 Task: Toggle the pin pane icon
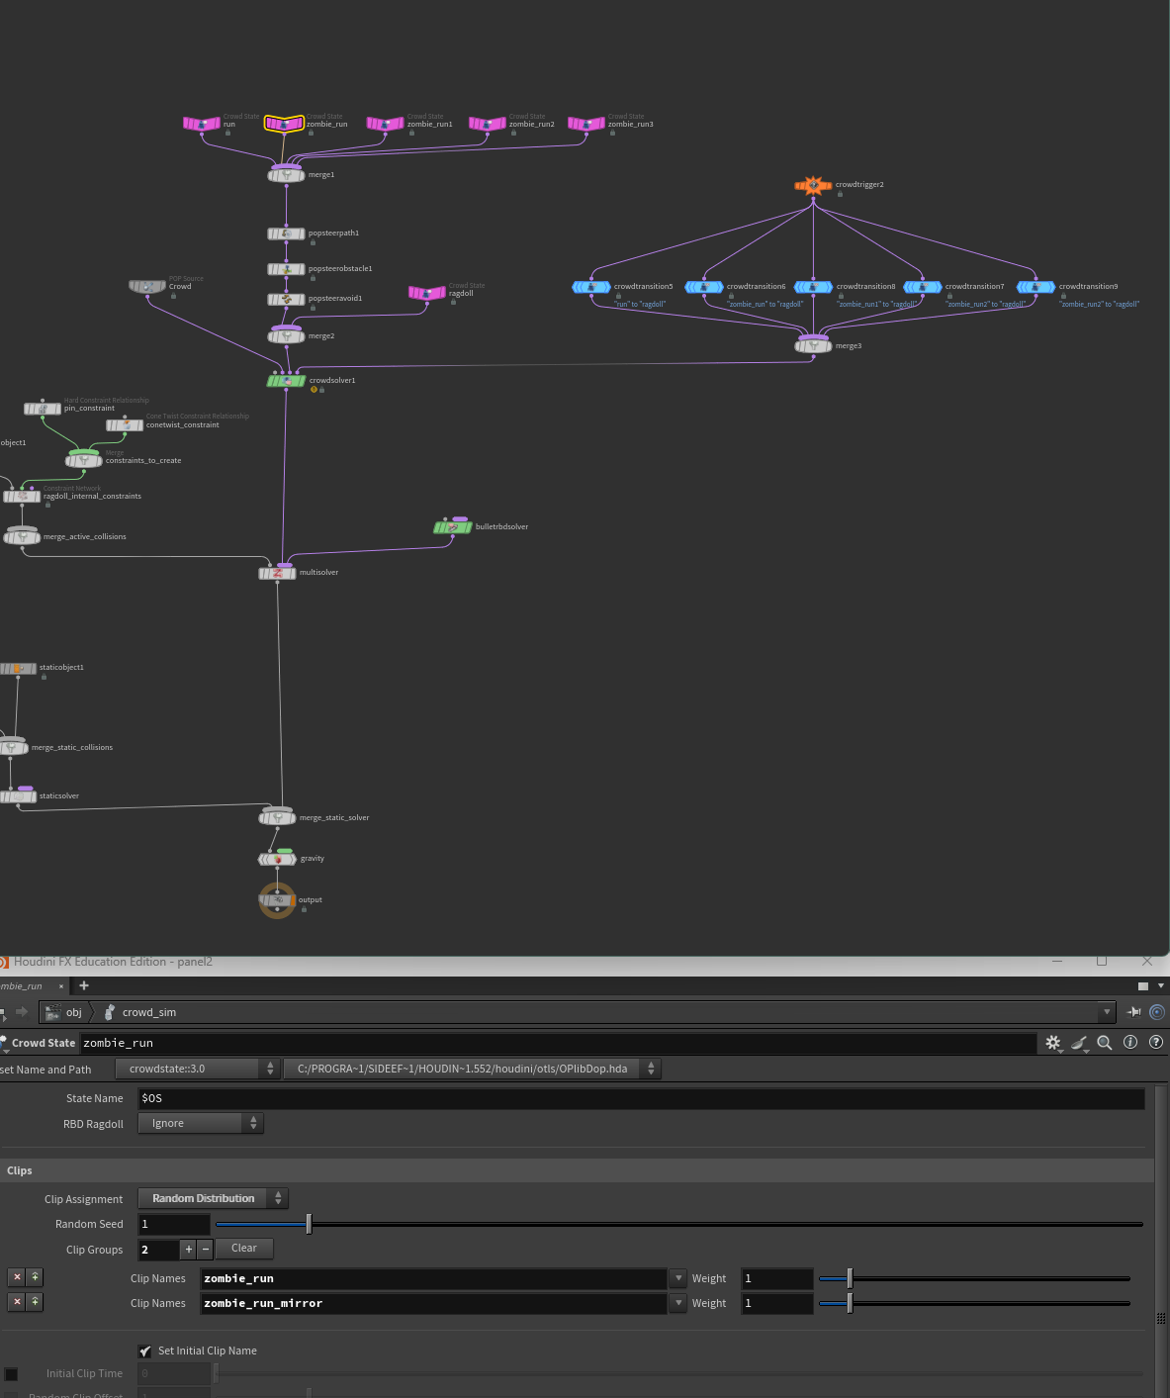point(1134,1012)
